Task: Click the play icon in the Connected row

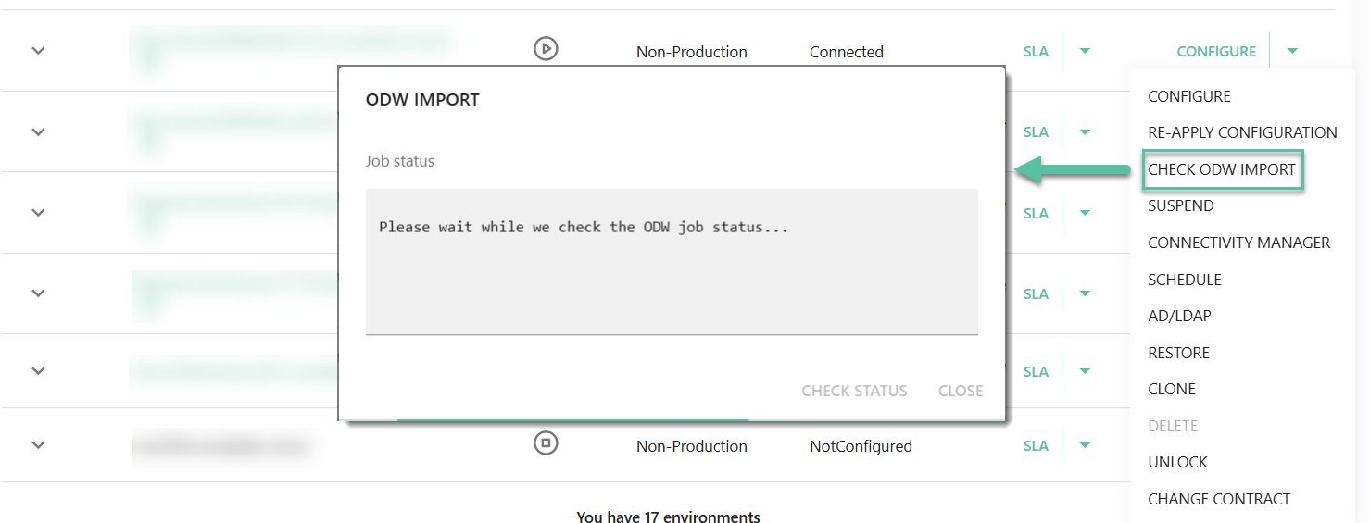Action: tap(546, 48)
